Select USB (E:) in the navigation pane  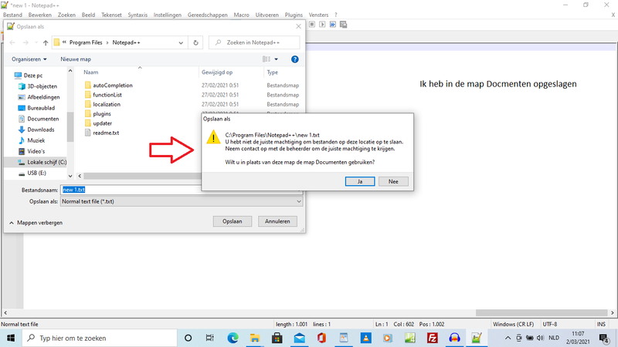[x=32, y=173]
